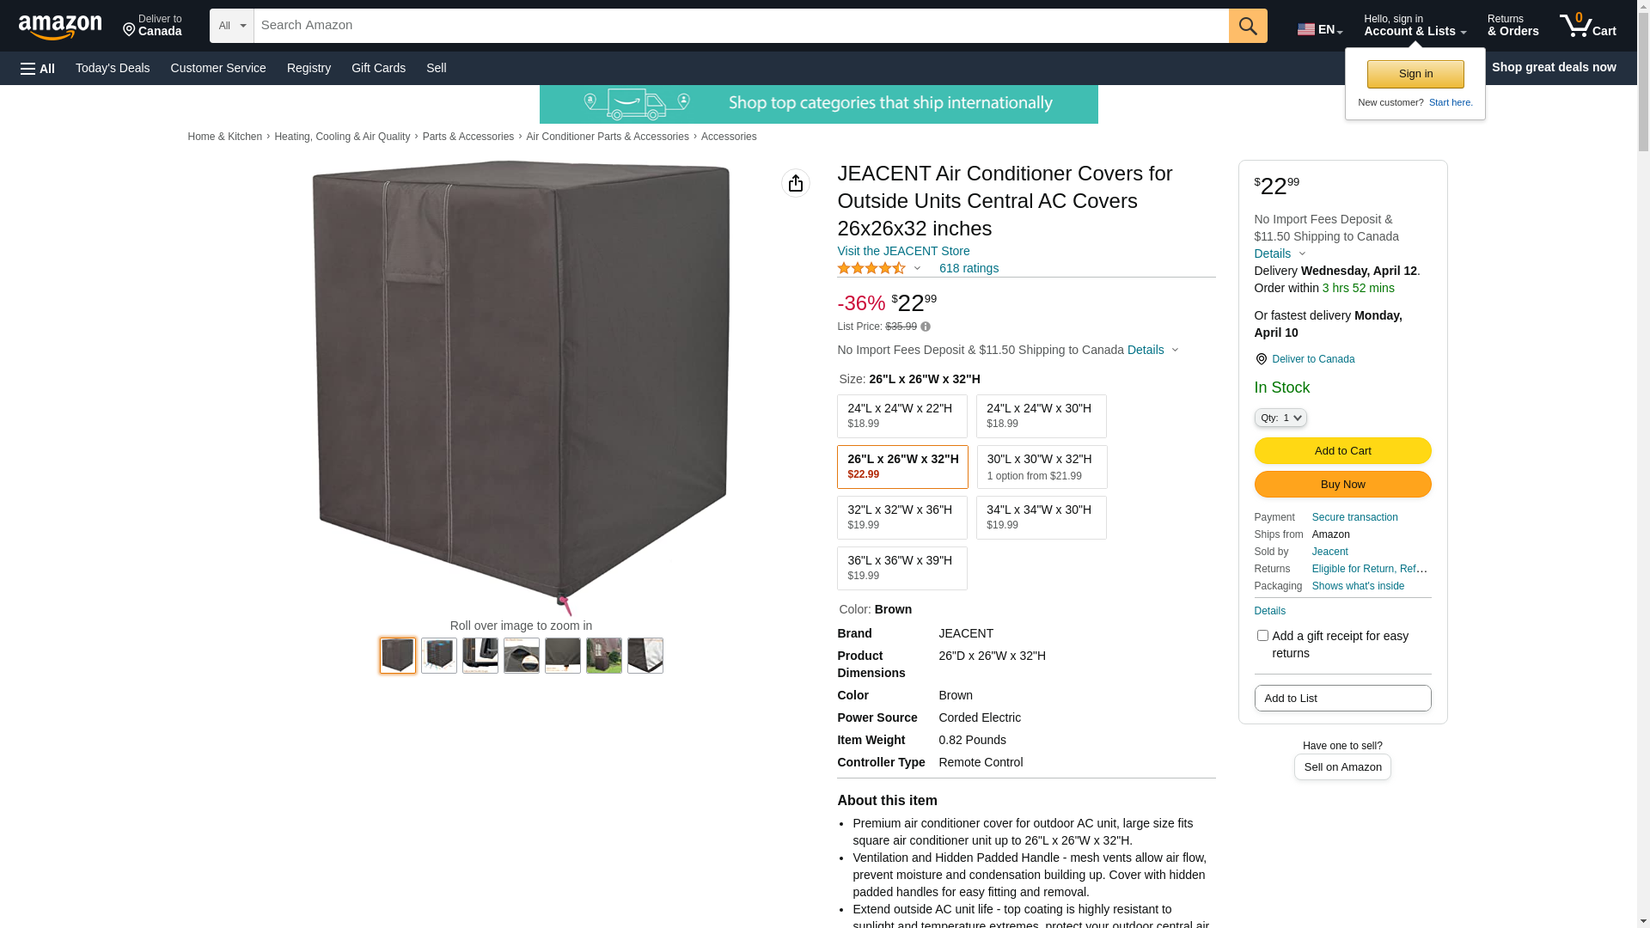Select size 30"L x 30"W x 32"H
Screen dimensions: 1650x928
(x=1042, y=467)
